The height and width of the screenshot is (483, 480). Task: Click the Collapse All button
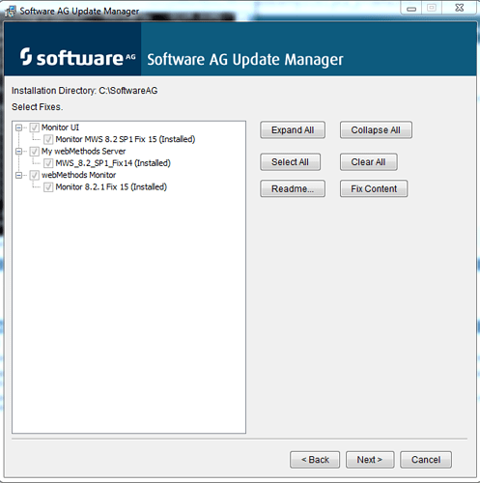tap(376, 130)
